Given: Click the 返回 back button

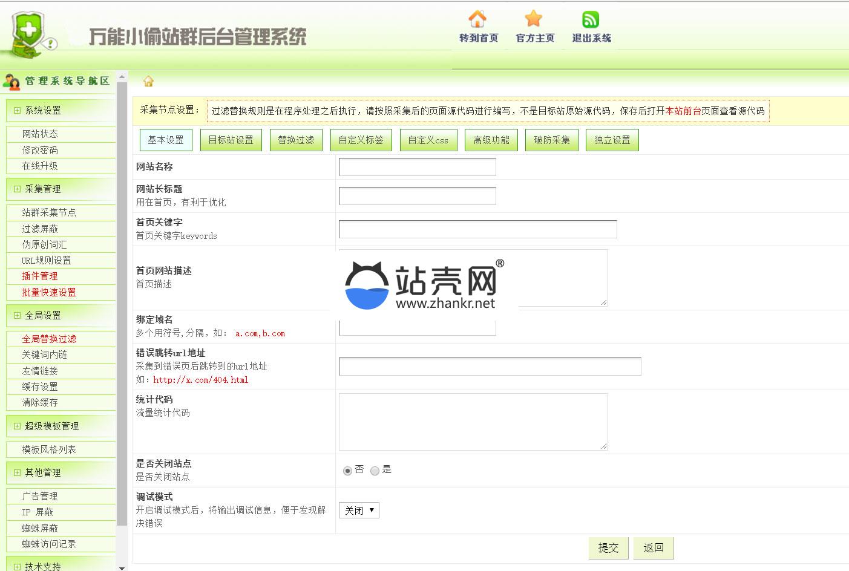Looking at the screenshot, I should coord(654,548).
